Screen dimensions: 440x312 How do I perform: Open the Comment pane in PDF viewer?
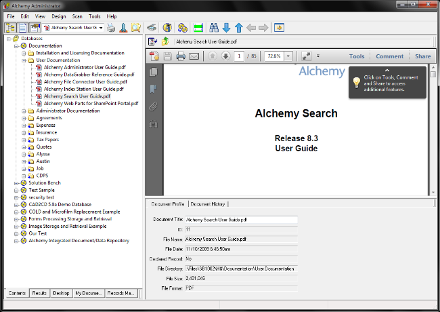(389, 56)
